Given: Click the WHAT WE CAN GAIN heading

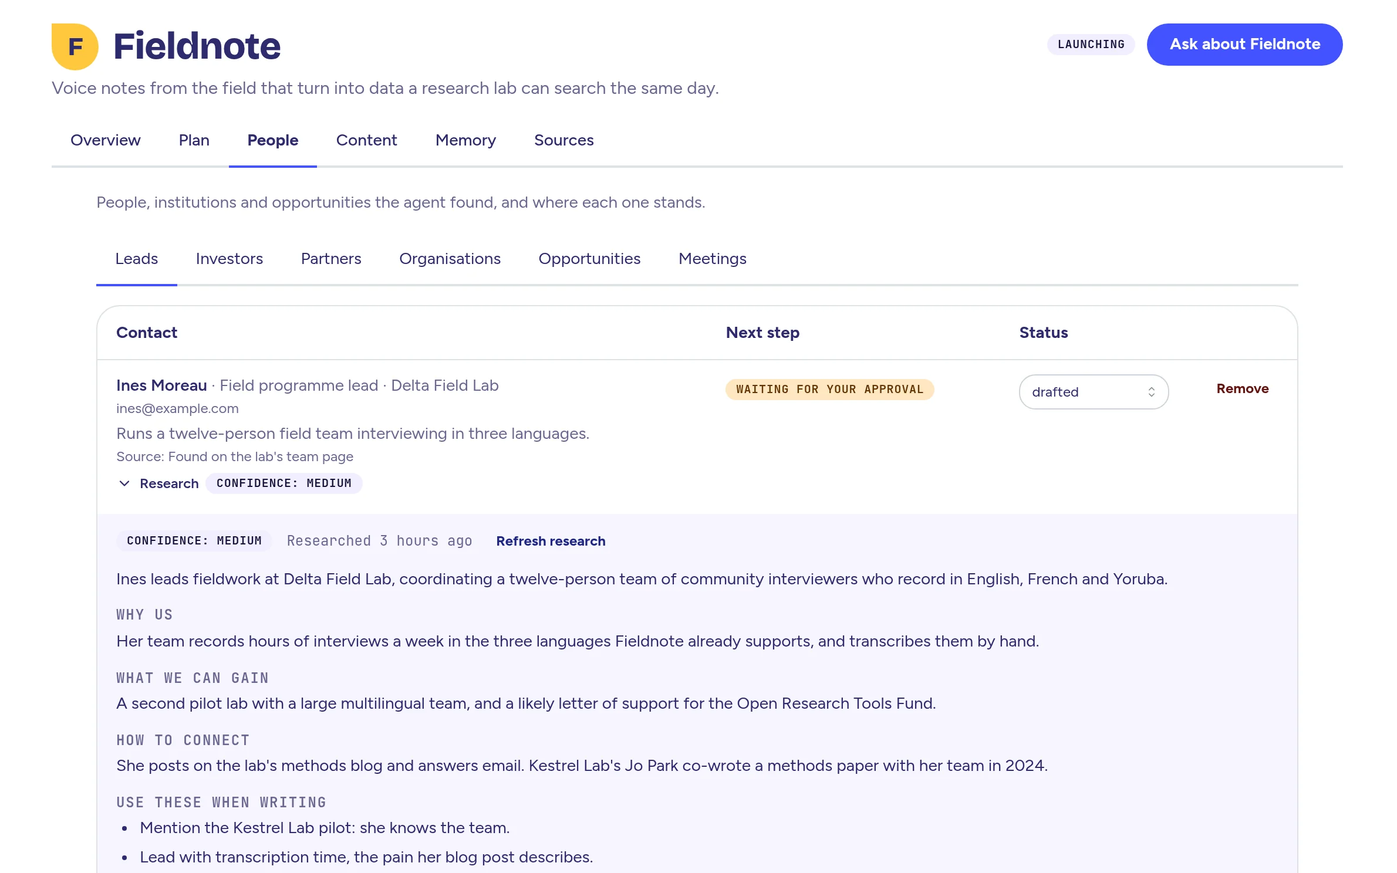Looking at the screenshot, I should (193, 678).
